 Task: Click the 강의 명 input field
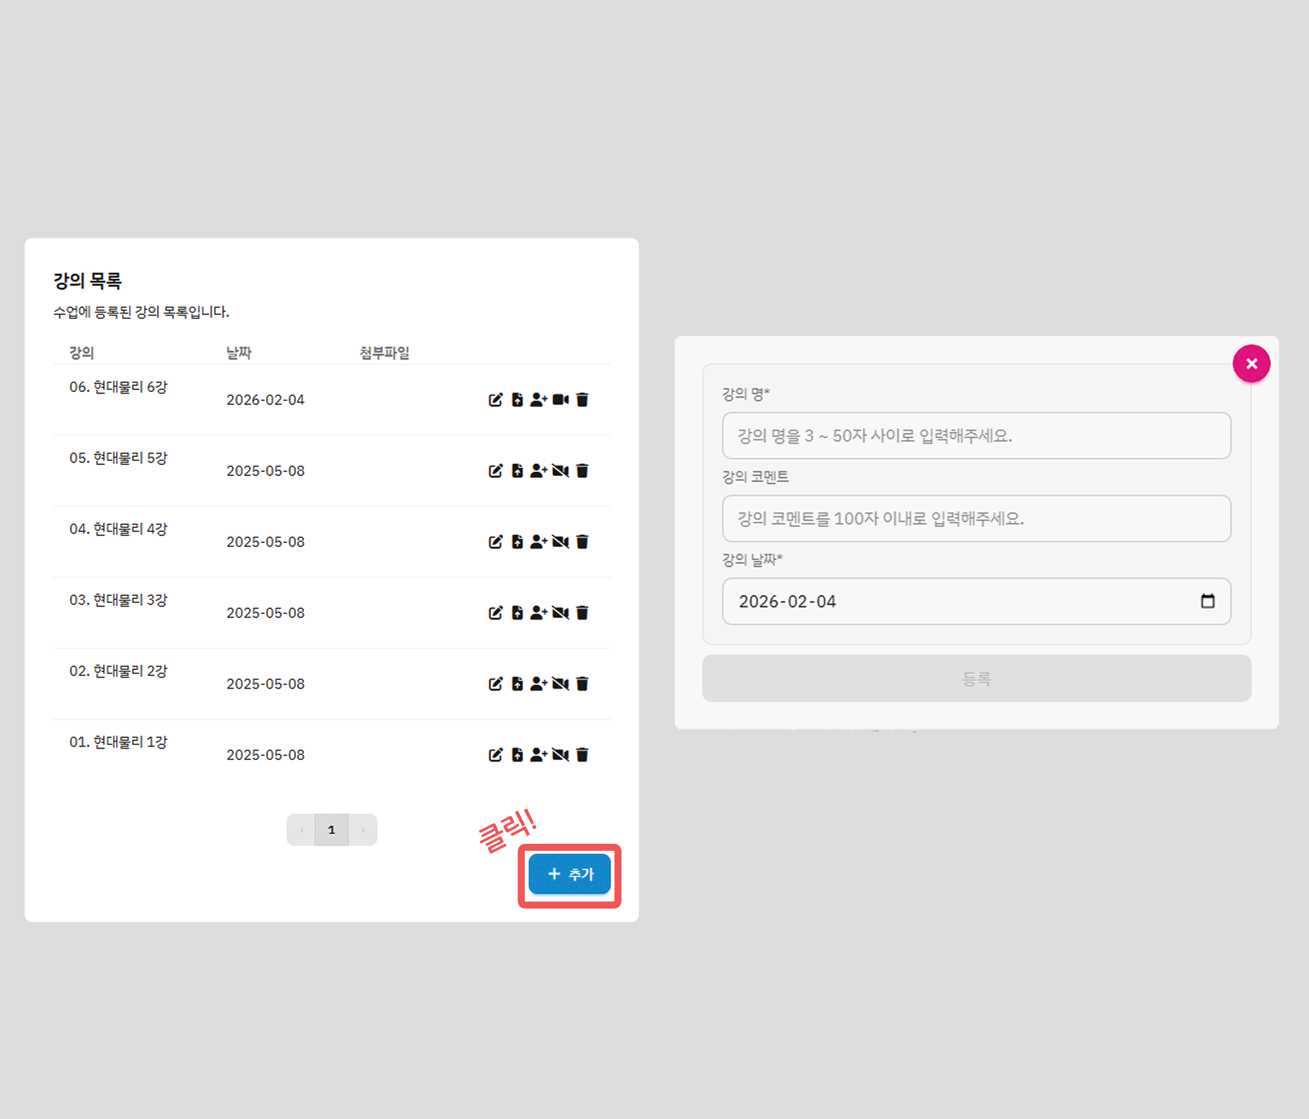[976, 436]
